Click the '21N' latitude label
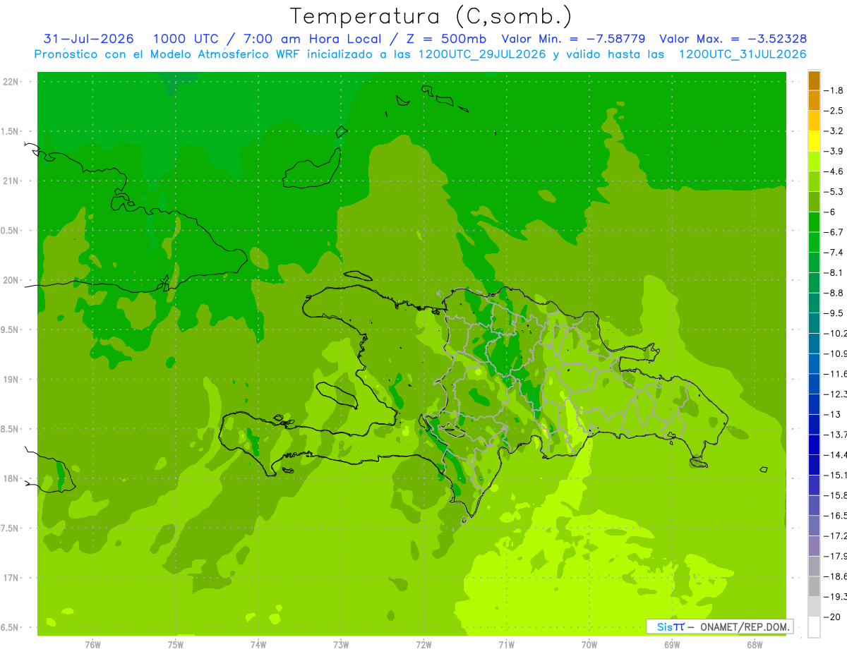847x654 pixels. tap(11, 181)
